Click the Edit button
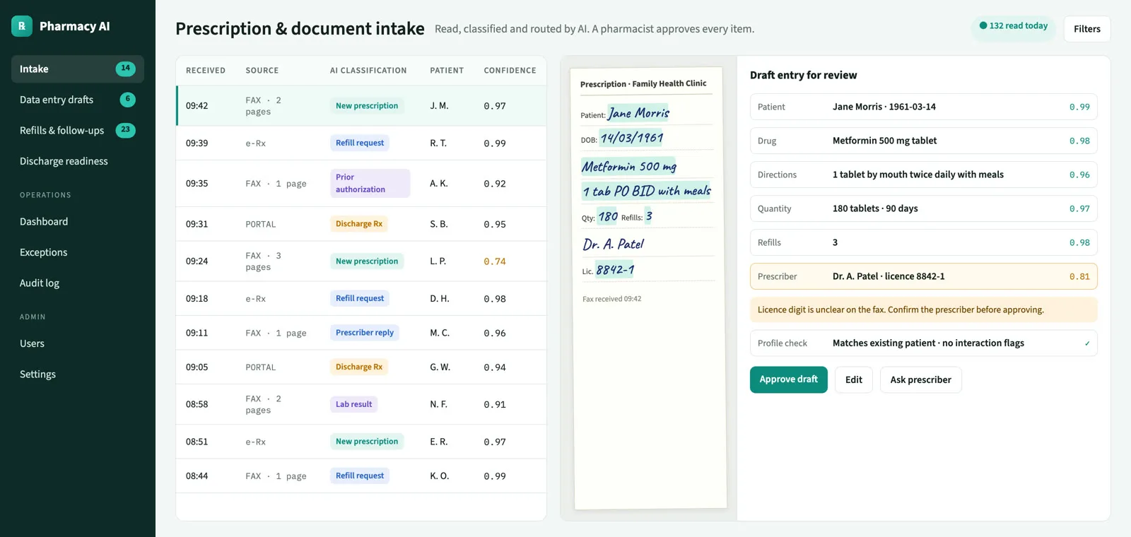This screenshot has height=537, width=1131. click(854, 380)
